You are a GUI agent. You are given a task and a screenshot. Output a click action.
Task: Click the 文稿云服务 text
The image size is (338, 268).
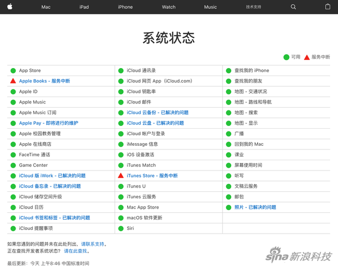246,186
